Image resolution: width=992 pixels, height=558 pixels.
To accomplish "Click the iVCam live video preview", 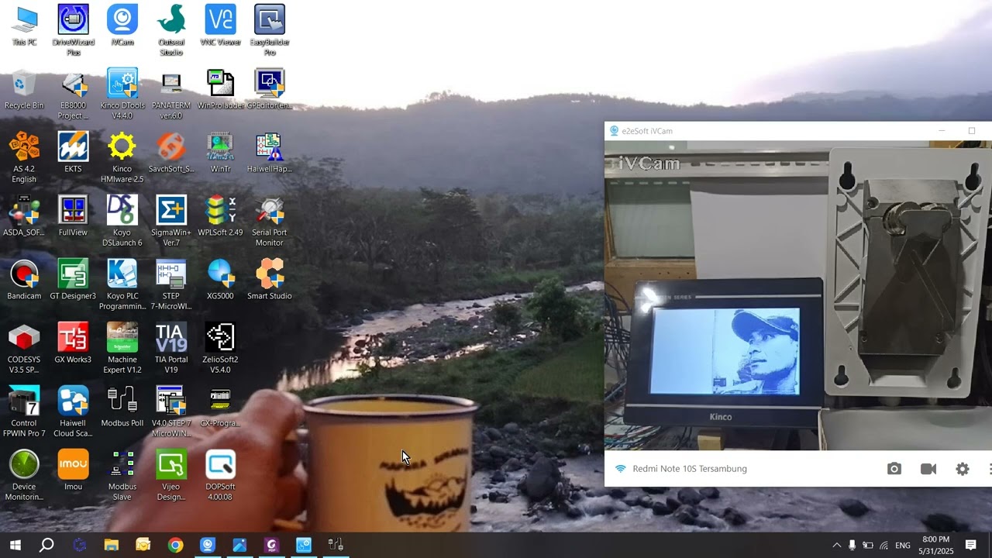I will (x=798, y=295).
